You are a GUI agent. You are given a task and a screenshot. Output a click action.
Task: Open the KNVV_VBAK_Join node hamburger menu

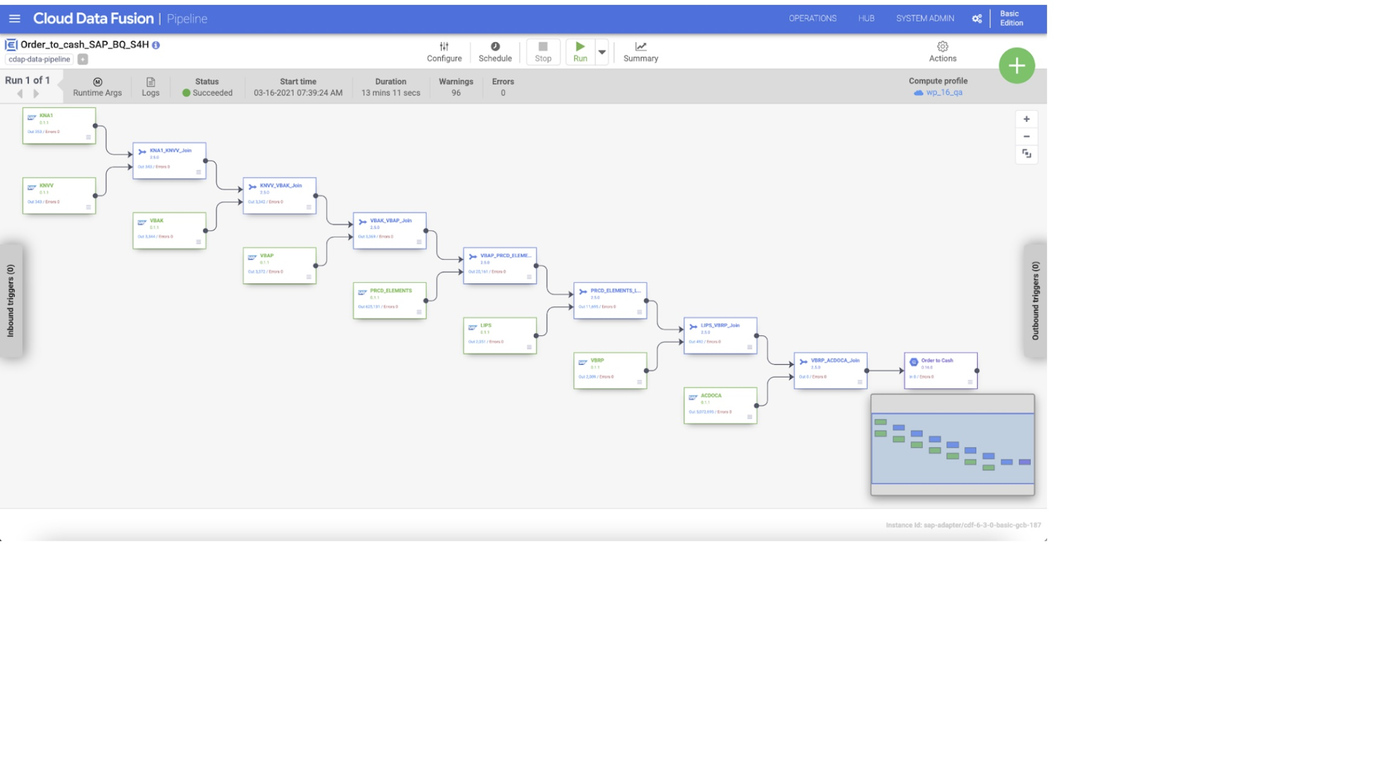[309, 207]
